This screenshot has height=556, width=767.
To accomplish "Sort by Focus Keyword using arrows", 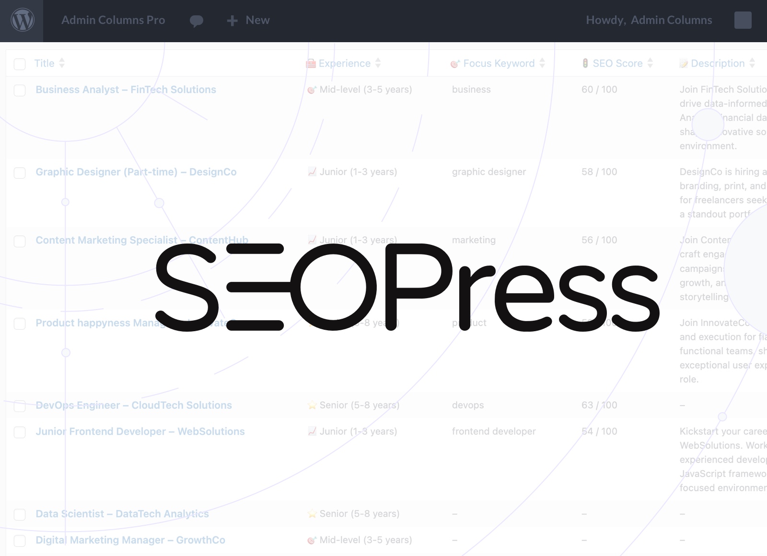I will [x=542, y=63].
